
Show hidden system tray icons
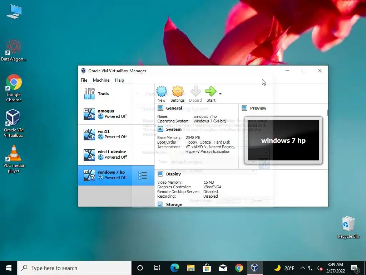point(302,268)
